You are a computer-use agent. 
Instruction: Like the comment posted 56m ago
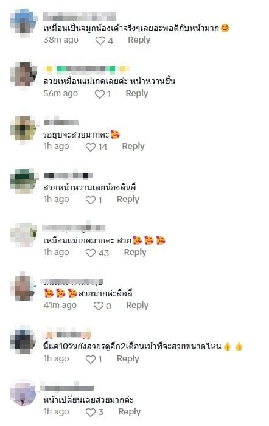pyautogui.click(x=99, y=94)
